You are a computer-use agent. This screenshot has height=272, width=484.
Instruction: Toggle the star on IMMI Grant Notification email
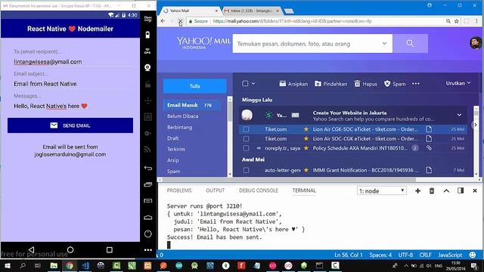(x=306, y=170)
